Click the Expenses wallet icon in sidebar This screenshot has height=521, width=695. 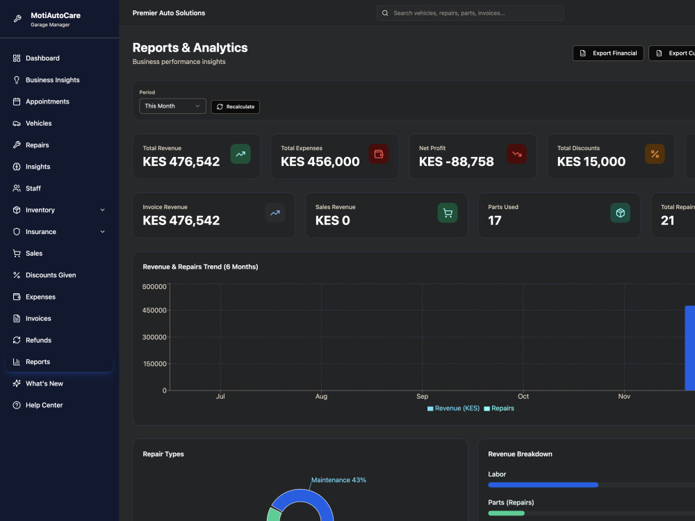click(x=17, y=297)
